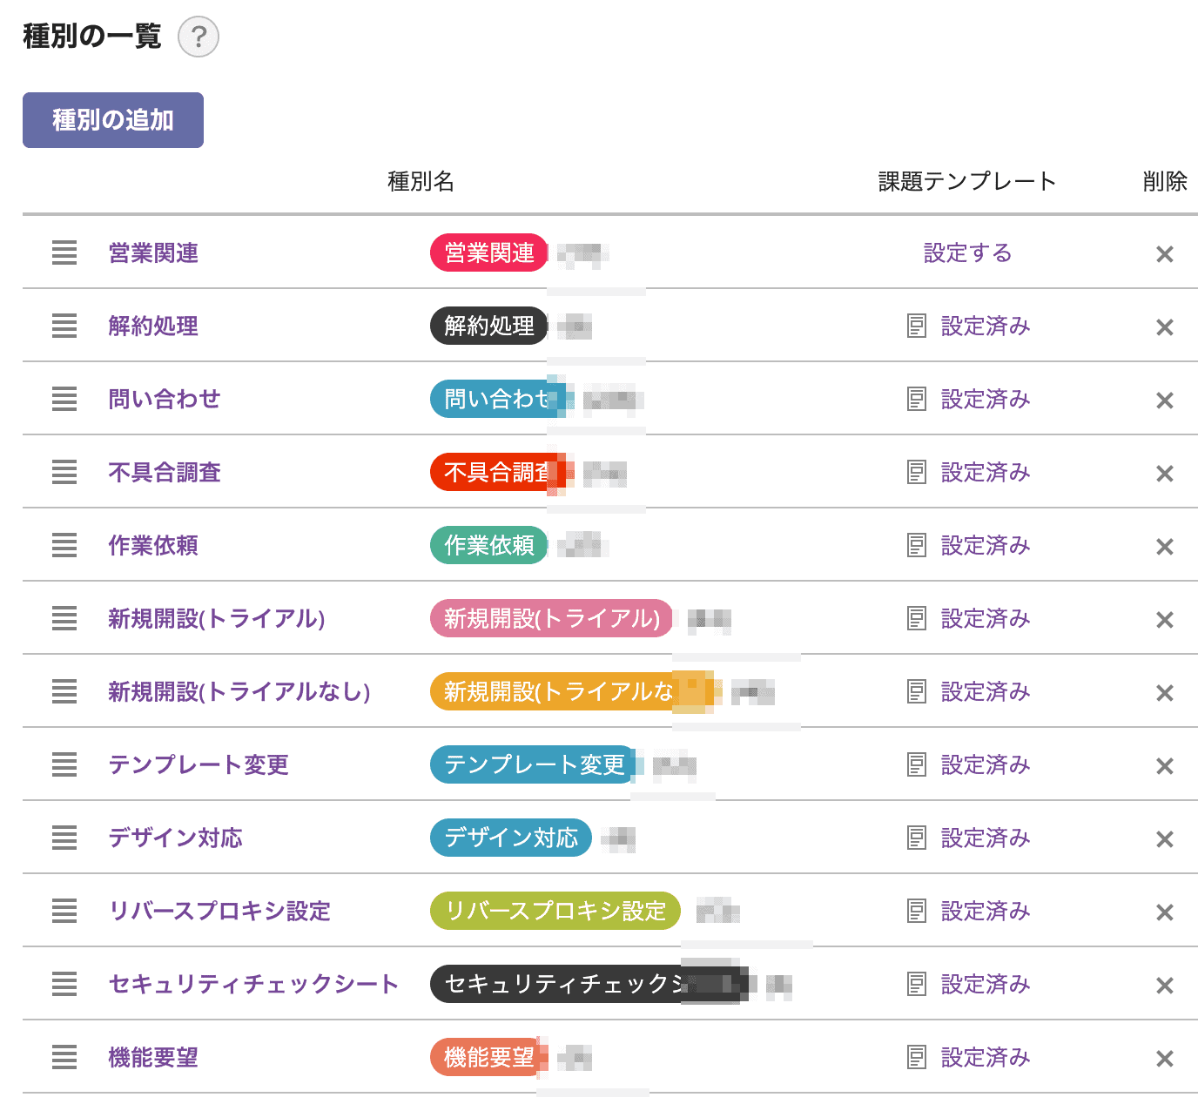This screenshot has width=1198, height=1104.
Task: Click the pink 新規開設(トライアル) badge
Action: pyautogui.click(x=552, y=619)
